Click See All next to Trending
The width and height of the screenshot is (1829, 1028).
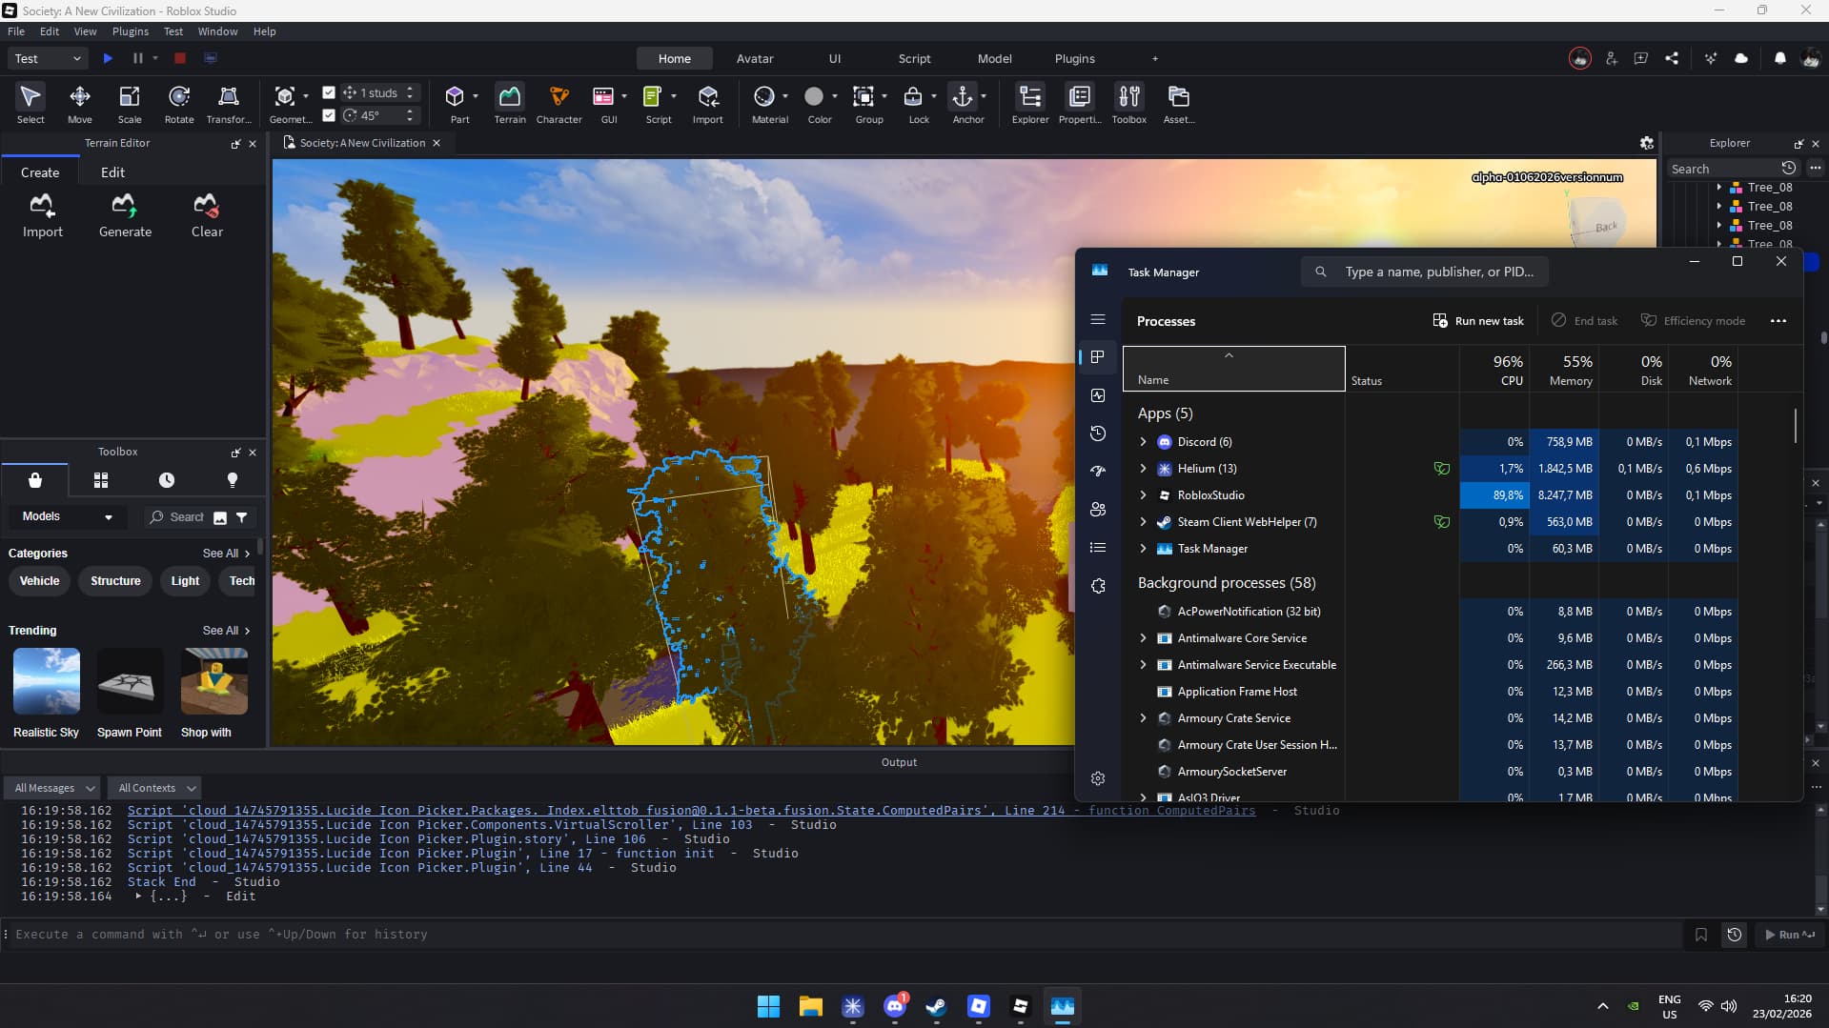click(x=226, y=631)
